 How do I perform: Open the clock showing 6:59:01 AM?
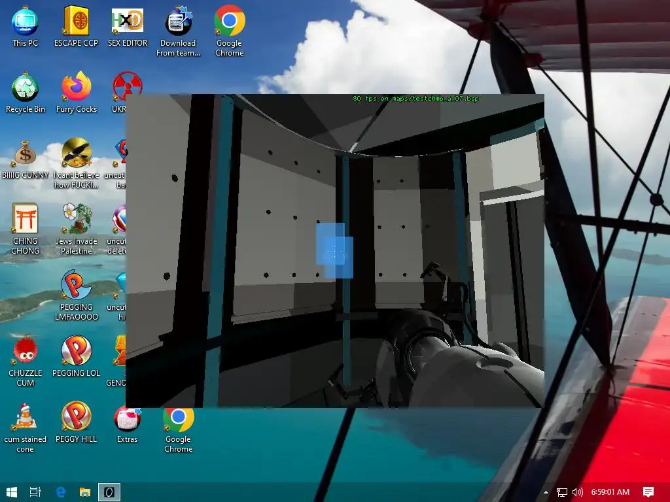(x=610, y=492)
